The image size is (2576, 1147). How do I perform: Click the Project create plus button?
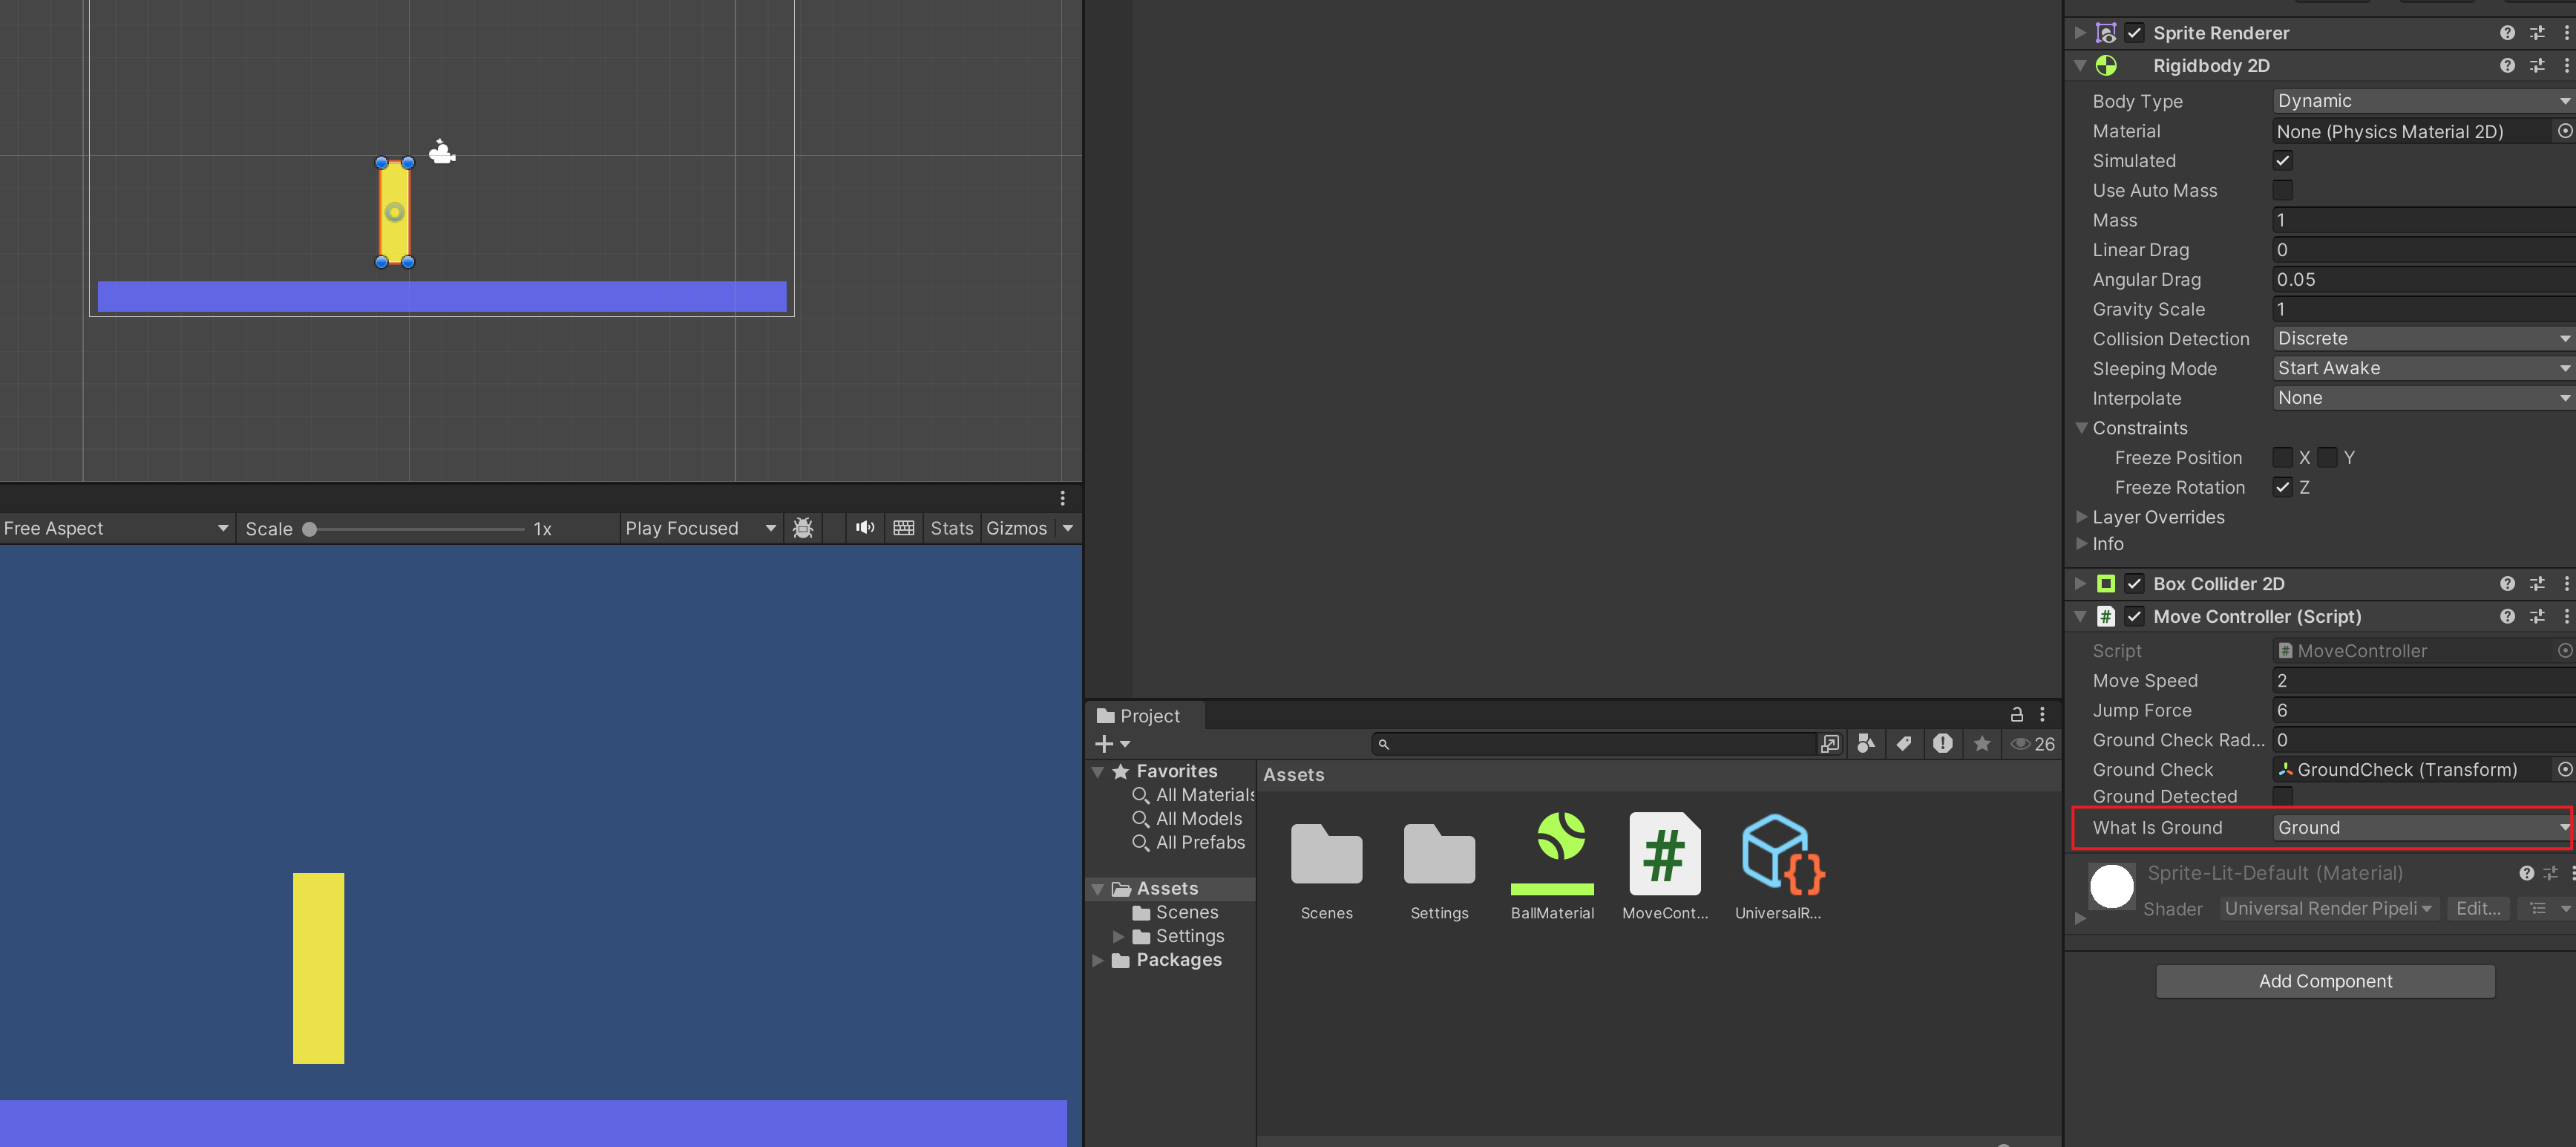pos(1112,744)
